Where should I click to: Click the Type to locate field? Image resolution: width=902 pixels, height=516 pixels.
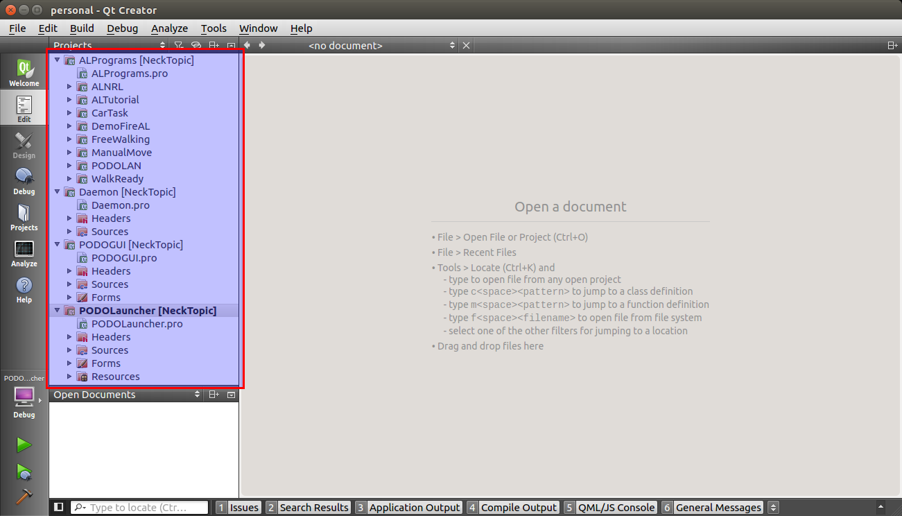139,508
